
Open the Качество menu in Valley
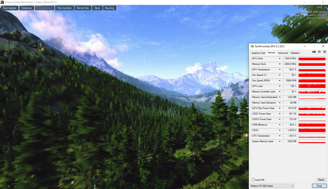coord(83,8)
